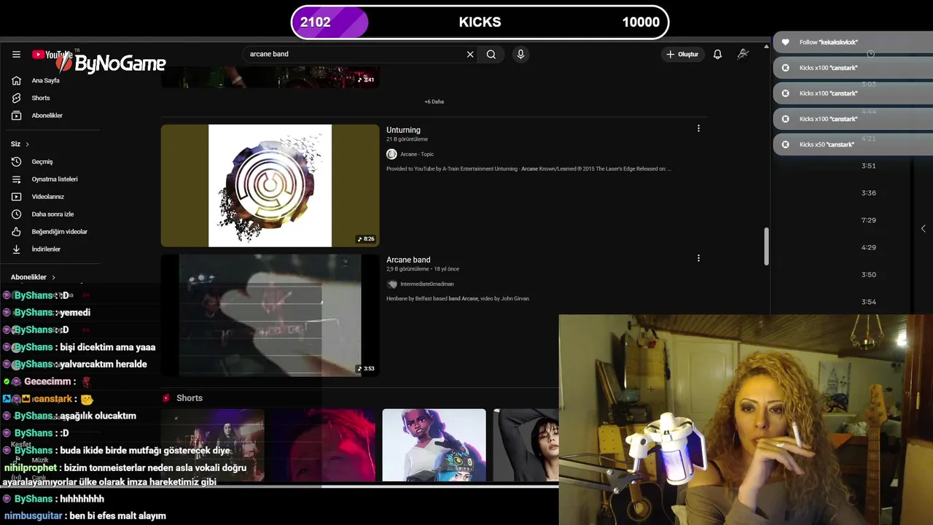Viewport: 933px width, 525px height.
Task: Open Beğendiğim videolar list
Action: [60, 232]
